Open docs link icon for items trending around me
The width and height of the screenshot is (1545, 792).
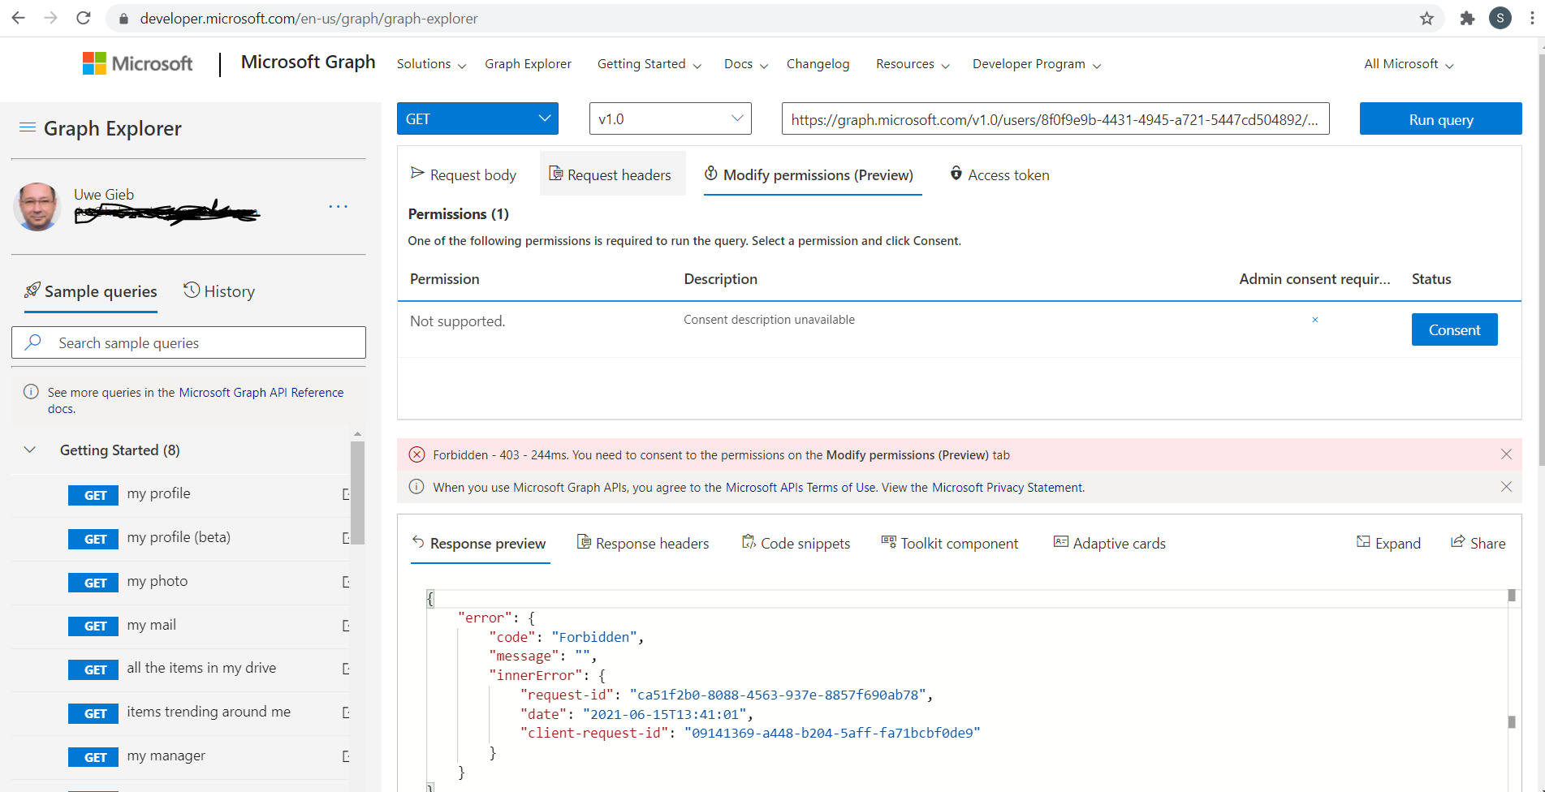coord(346,712)
